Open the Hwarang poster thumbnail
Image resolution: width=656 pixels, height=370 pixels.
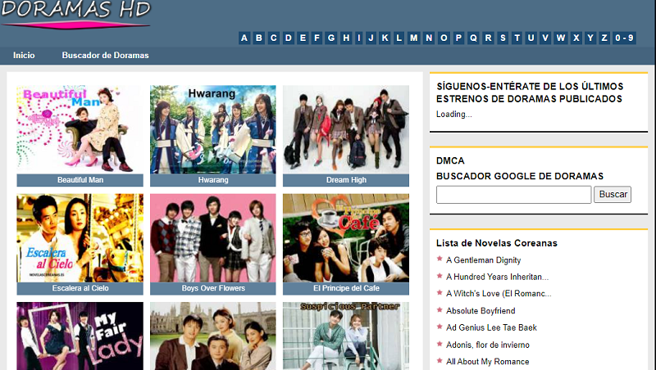pos(213,129)
